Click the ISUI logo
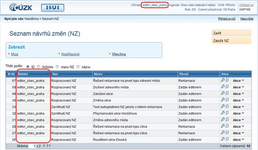This screenshot has width=258, height=150. [x=53, y=8]
